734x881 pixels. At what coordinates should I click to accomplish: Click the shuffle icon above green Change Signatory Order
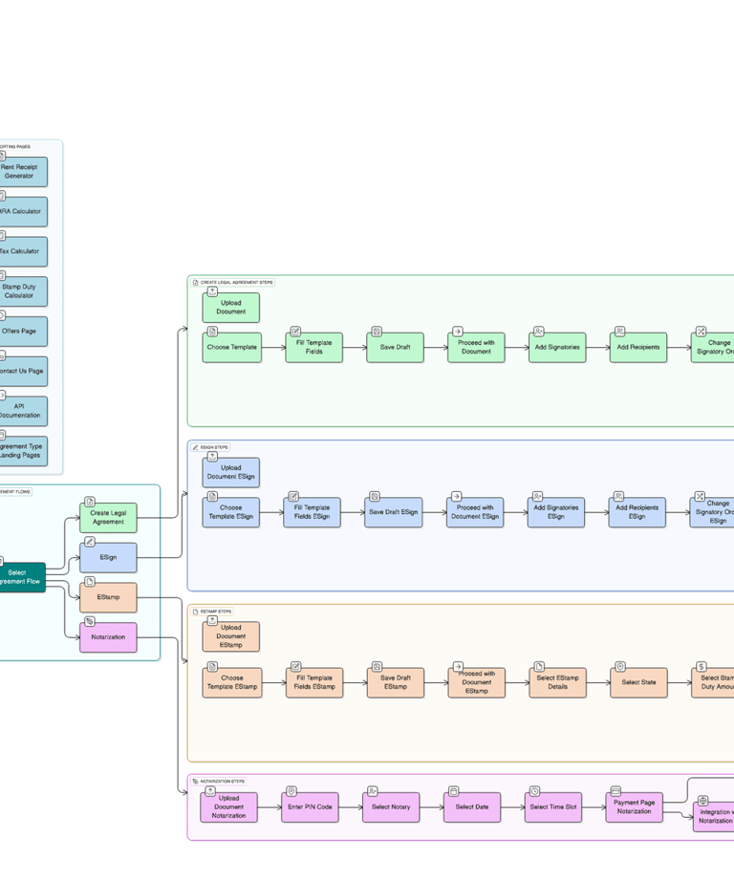click(701, 332)
